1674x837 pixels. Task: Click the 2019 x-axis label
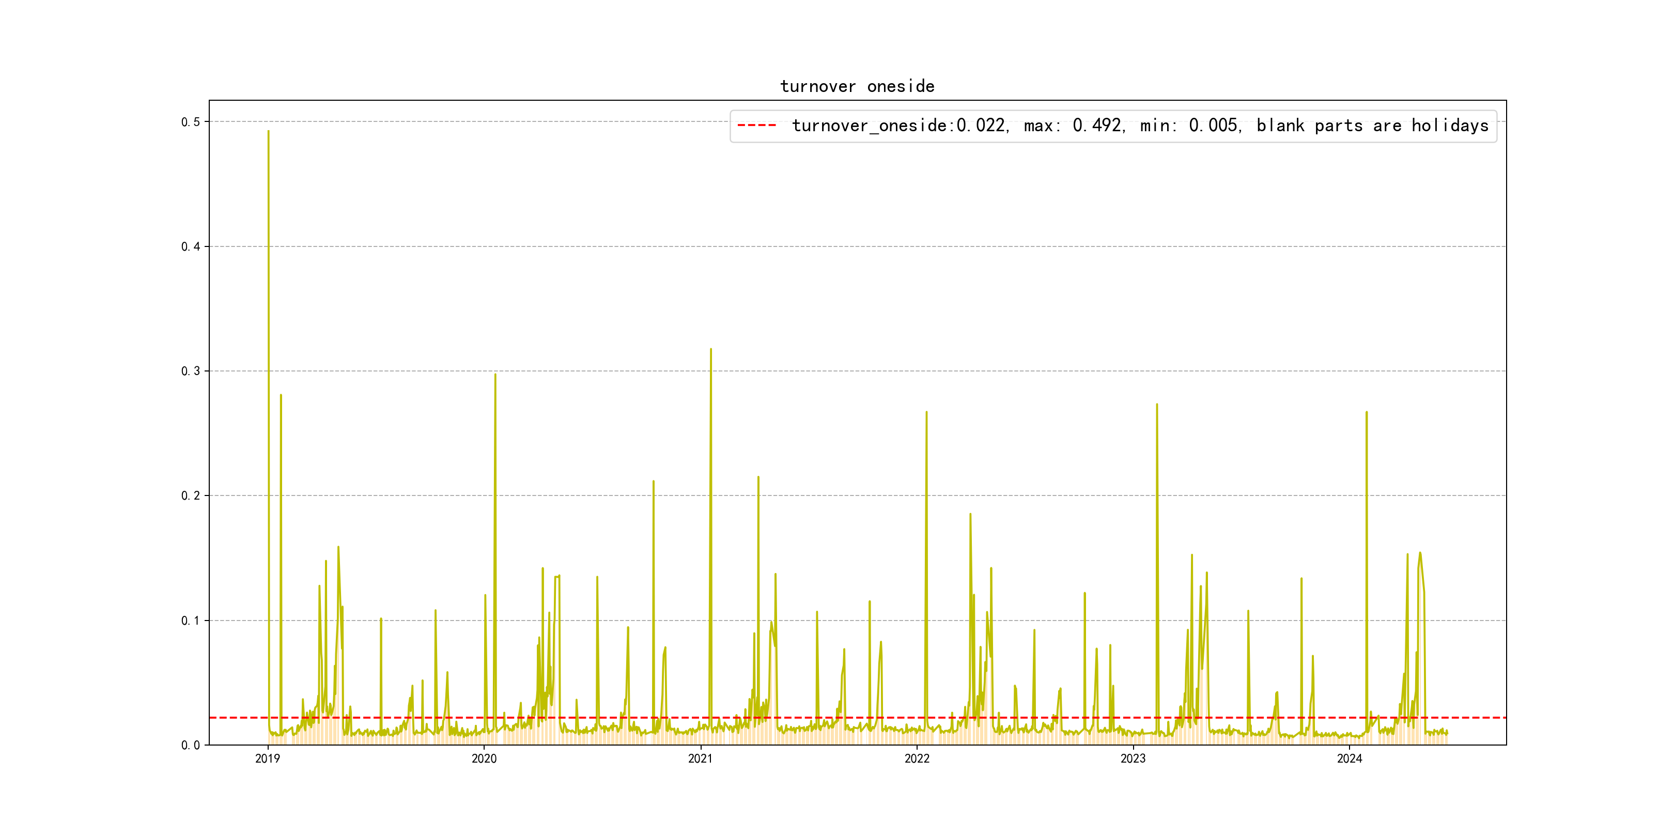point(268,758)
